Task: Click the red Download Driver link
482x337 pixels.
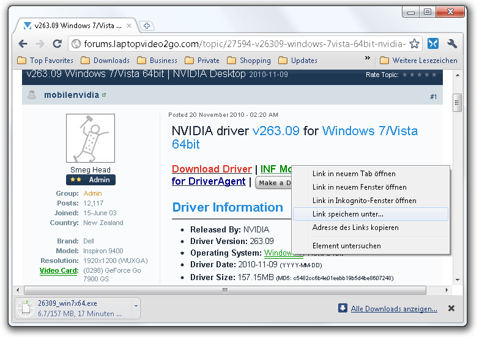Action: (x=212, y=169)
